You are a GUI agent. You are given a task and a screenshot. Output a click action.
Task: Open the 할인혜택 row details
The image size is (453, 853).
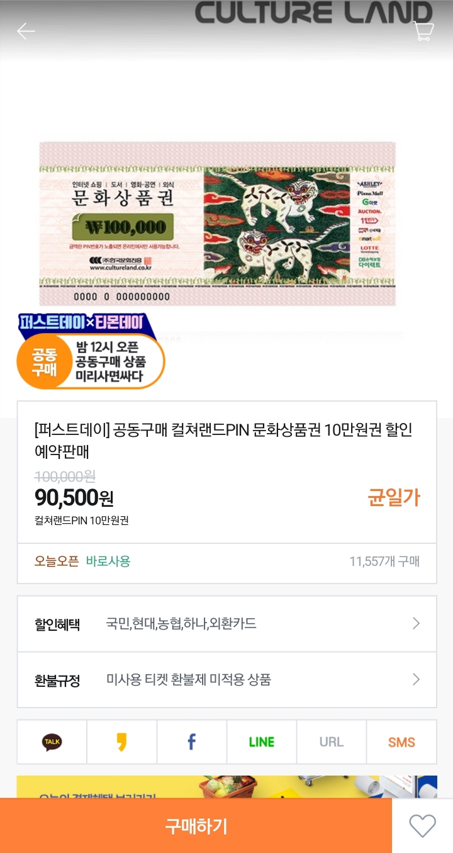[x=226, y=624]
